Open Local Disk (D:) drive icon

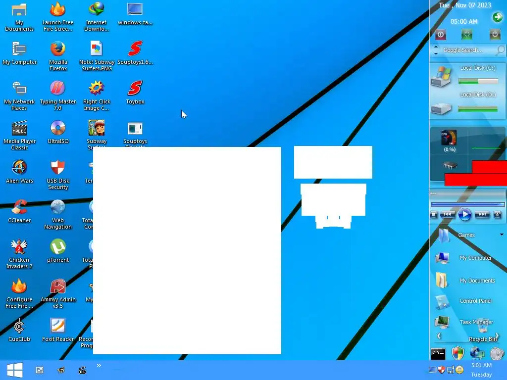[441, 108]
